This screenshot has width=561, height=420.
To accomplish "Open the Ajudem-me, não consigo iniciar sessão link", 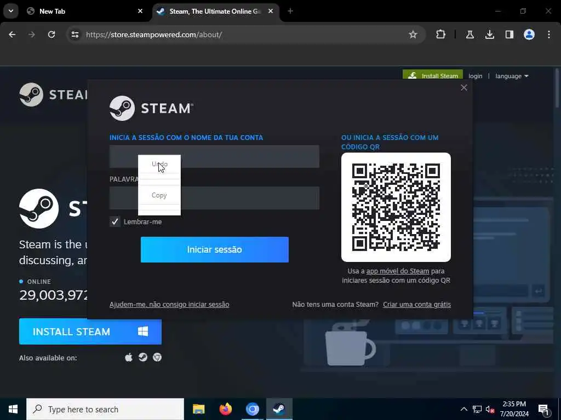I will (x=169, y=304).
